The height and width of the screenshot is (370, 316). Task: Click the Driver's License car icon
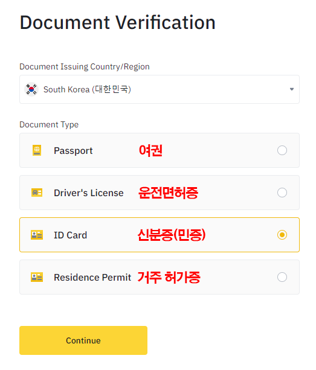37,193
